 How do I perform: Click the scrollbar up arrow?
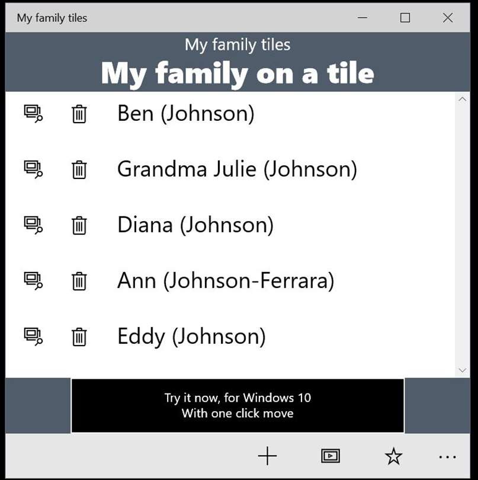click(462, 100)
